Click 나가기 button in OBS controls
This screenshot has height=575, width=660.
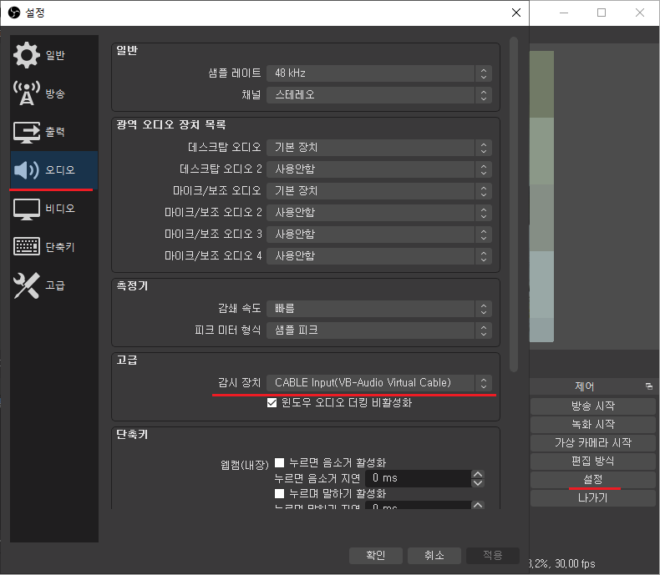click(593, 498)
